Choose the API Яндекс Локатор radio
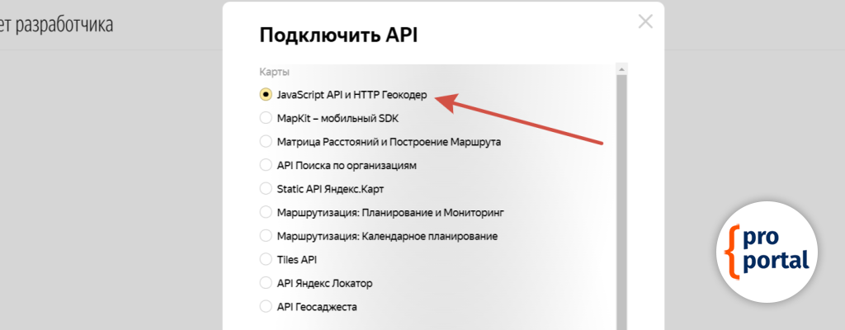 pos(266,283)
